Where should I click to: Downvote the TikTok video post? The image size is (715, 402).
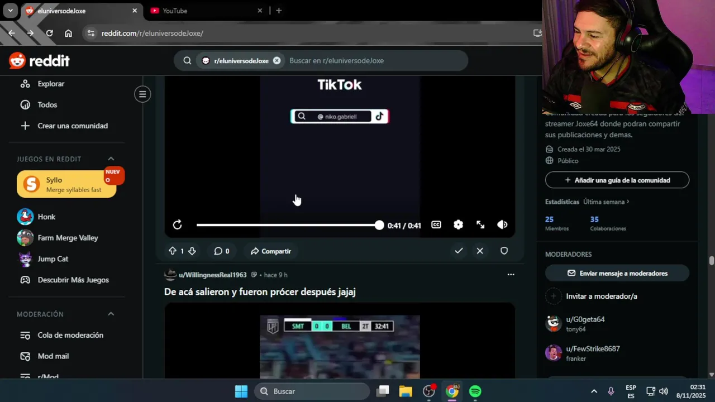192,251
